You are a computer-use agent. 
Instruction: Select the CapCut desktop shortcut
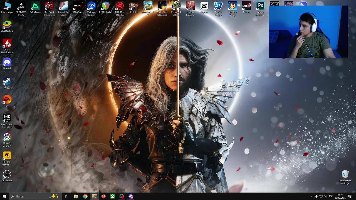click(x=204, y=8)
